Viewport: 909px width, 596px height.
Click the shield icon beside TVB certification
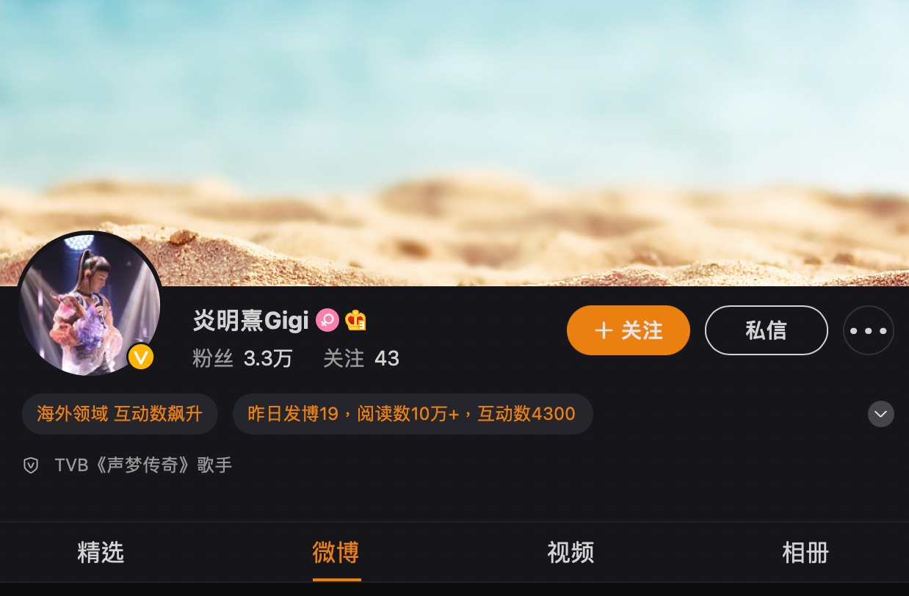pos(31,465)
